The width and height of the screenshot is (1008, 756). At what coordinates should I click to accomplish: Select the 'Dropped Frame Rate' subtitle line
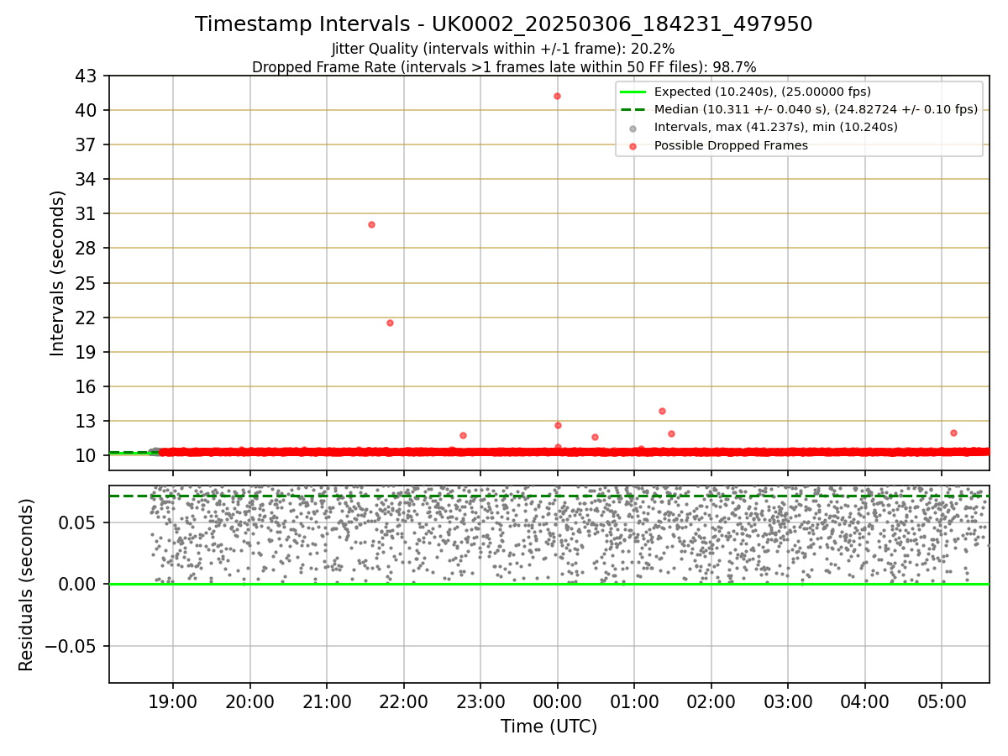pyautogui.click(x=504, y=67)
